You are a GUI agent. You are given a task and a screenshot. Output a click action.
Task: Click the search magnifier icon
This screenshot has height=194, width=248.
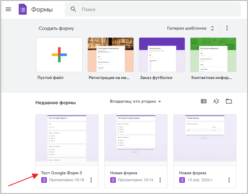pos(73,9)
